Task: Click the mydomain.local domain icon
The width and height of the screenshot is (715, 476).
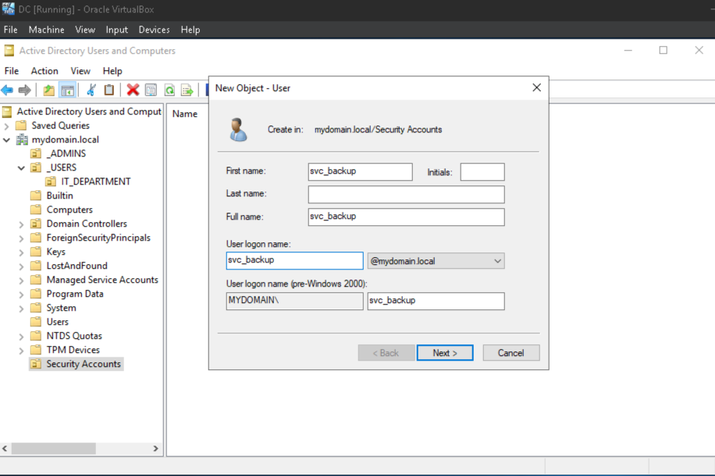Action: (x=22, y=139)
